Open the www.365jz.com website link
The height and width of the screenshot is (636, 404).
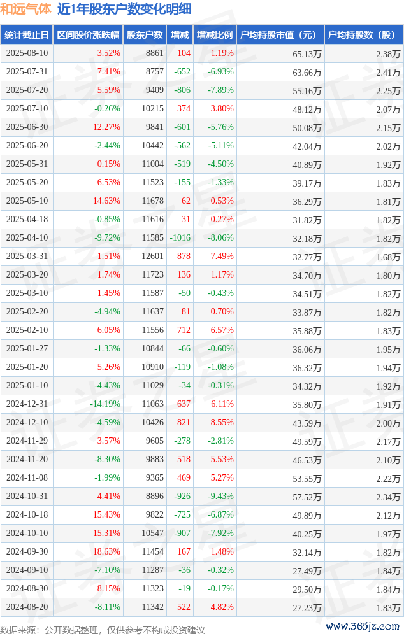(x=363, y=626)
